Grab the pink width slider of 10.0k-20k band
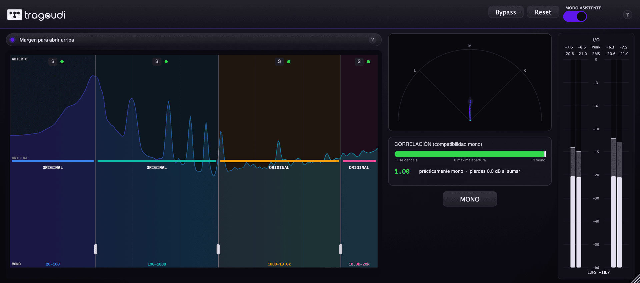The height and width of the screenshot is (283, 640). [x=359, y=161]
